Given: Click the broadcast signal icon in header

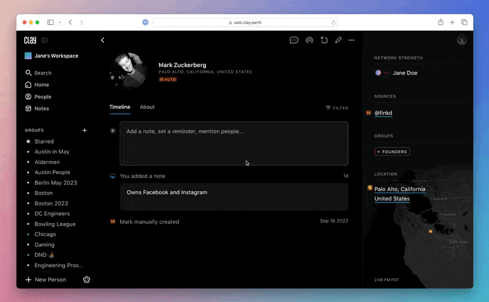Looking at the screenshot, I should coord(309,40).
